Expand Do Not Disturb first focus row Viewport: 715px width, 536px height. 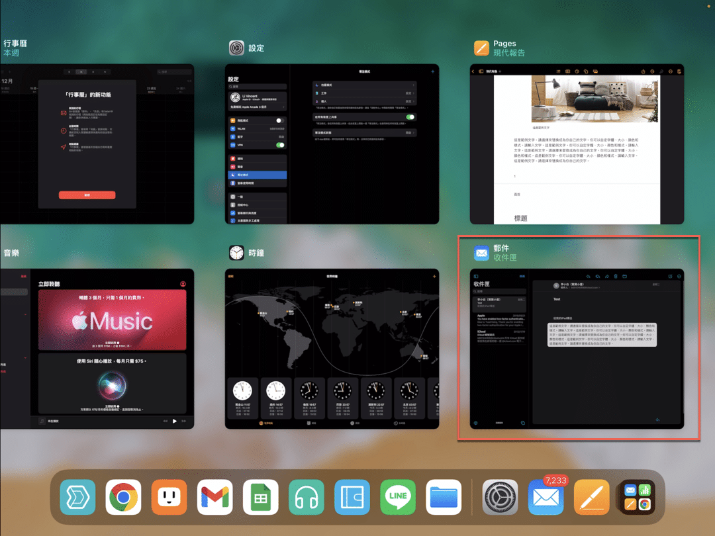pos(364,85)
